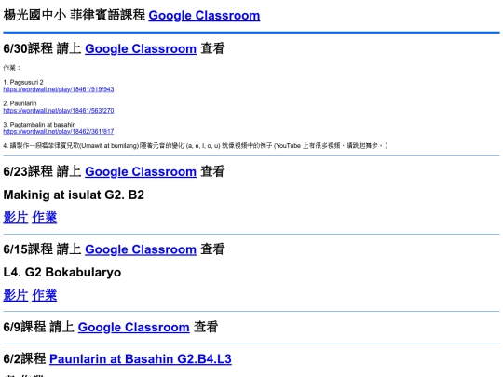Open wordwall link under 2. Paunlarin
This screenshot has width=503, height=377.
click(59, 110)
